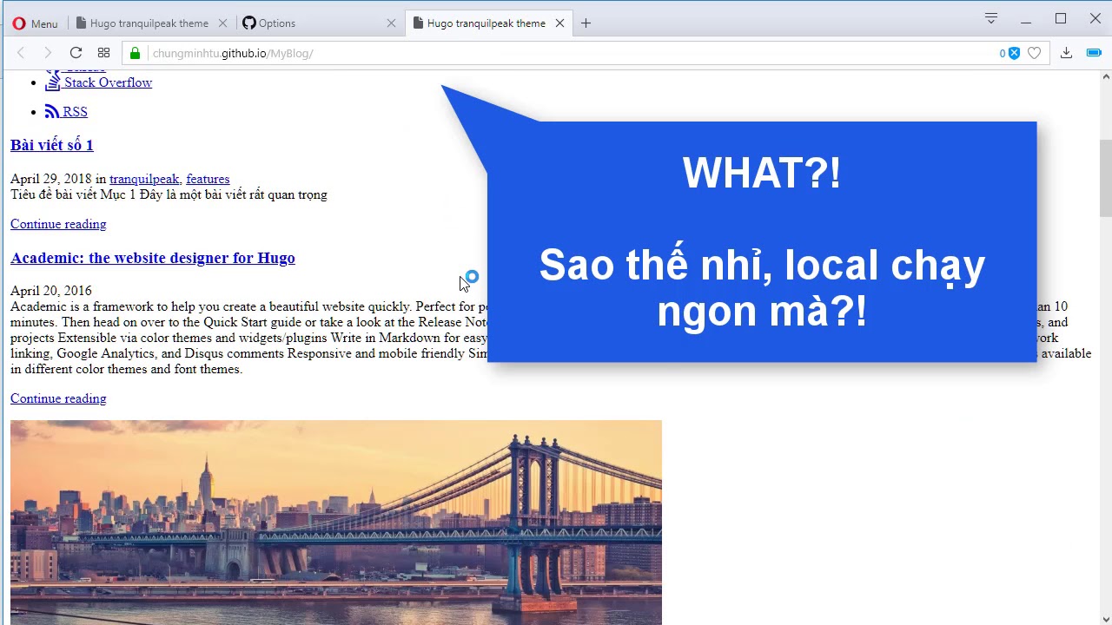
Task: Click the Brooklyn bridge skyline image
Action: (336, 523)
